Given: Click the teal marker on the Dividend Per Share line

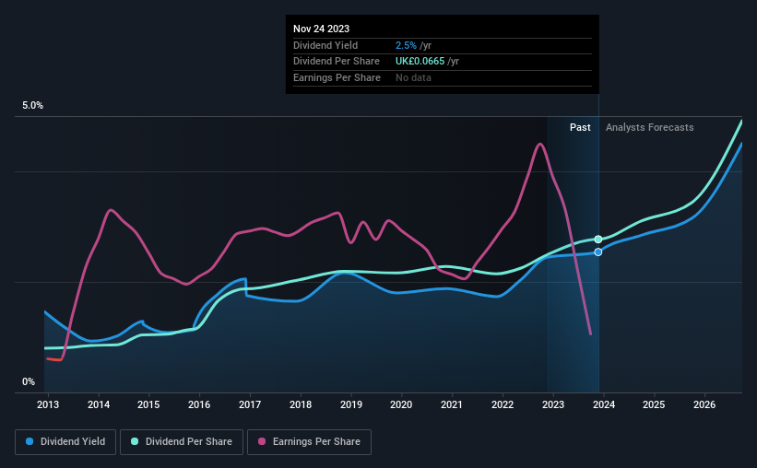Looking at the screenshot, I should (598, 240).
